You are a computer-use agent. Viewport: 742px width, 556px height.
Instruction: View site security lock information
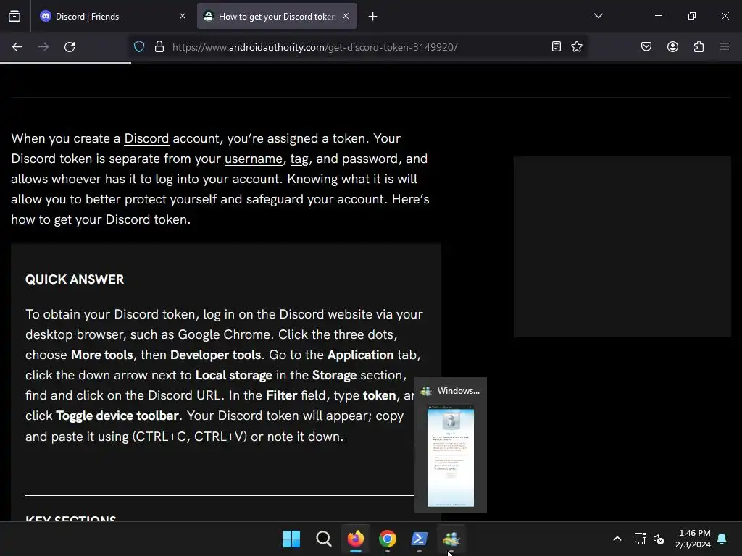pos(159,47)
